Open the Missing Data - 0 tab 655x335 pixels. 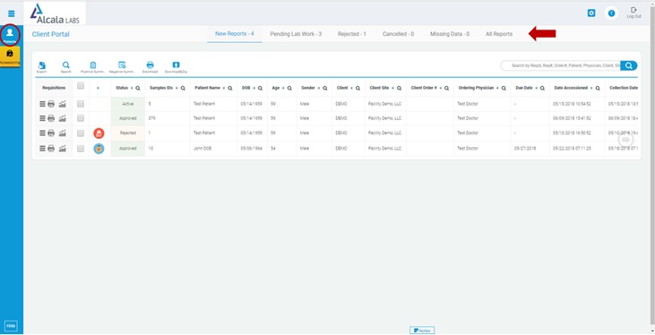coord(450,34)
